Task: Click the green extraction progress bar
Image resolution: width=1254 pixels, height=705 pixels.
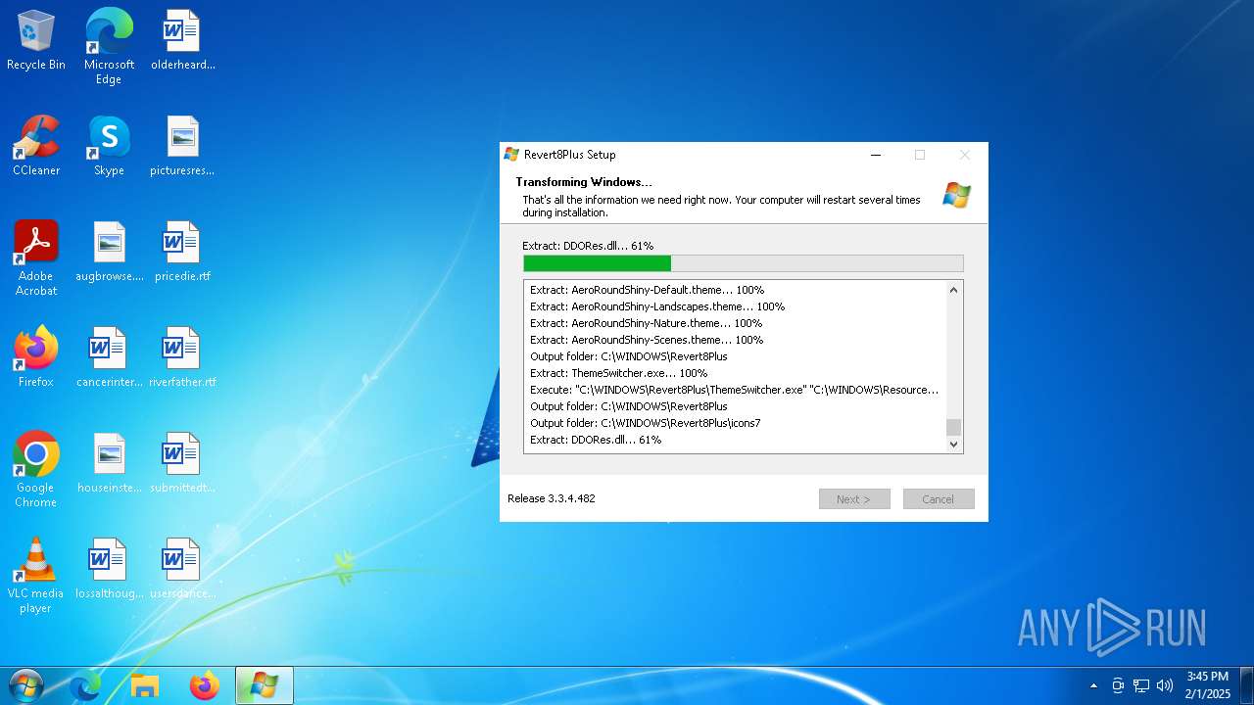Action: (x=744, y=263)
